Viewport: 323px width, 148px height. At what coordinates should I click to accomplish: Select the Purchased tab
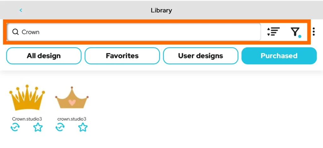(279, 56)
